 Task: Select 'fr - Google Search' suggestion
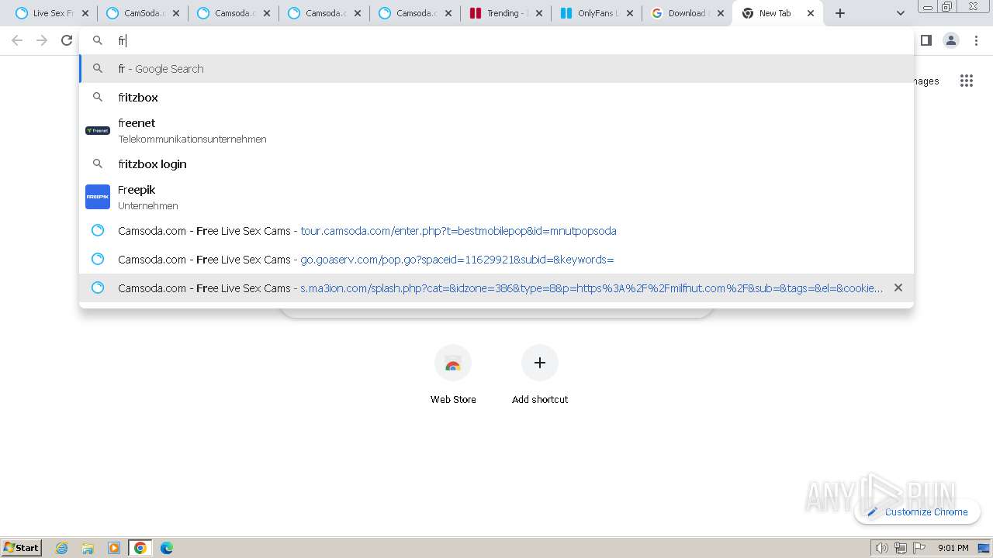click(496, 68)
